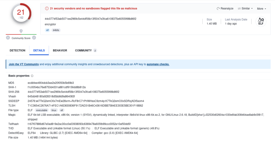Select the Details tab

(x=39, y=50)
